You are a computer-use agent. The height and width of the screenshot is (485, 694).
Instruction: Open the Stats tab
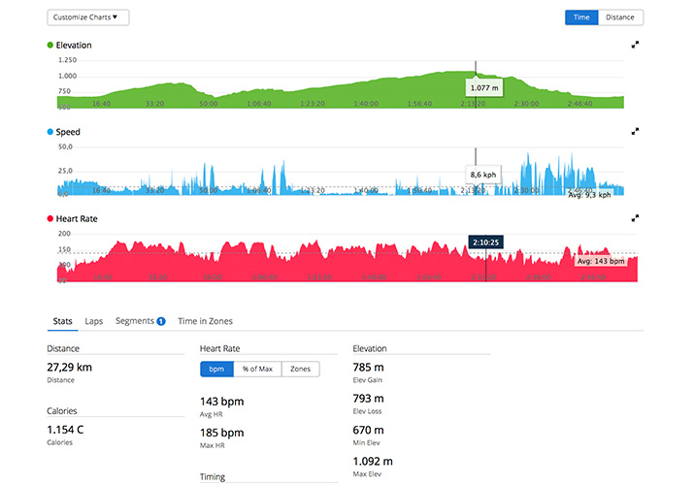click(62, 321)
